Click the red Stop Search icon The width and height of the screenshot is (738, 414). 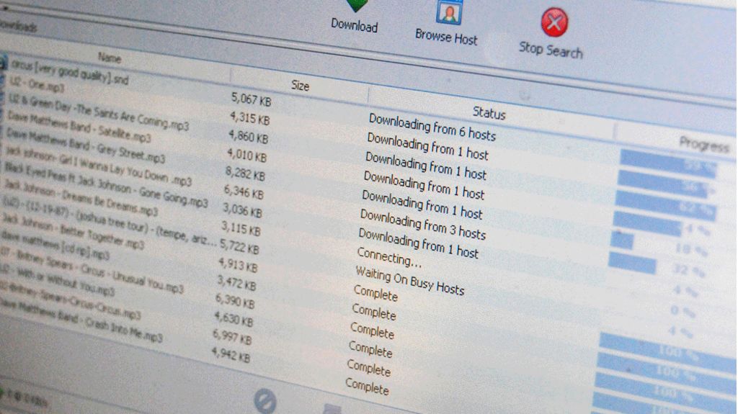point(554,22)
